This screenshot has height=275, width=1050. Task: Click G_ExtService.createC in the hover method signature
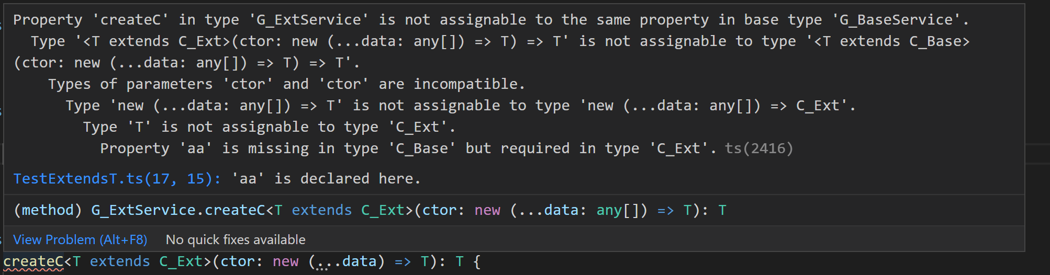pyautogui.click(x=178, y=210)
